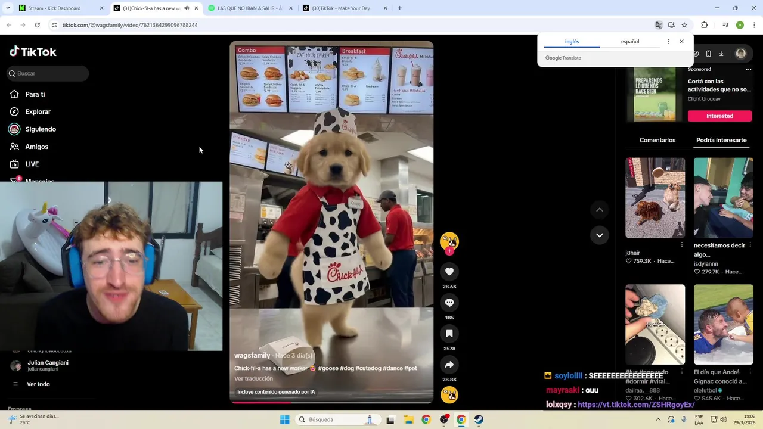Open Steam from taskbar
This screenshot has height=429, width=763.
pos(479,419)
